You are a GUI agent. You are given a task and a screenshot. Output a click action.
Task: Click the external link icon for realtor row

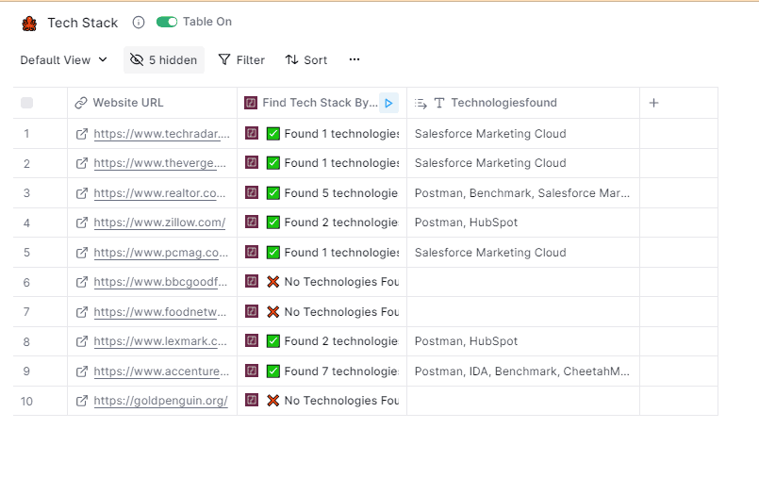click(x=82, y=193)
